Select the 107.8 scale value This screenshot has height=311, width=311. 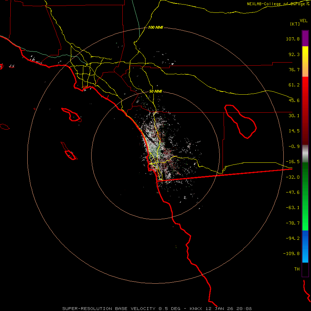tap(293, 39)
